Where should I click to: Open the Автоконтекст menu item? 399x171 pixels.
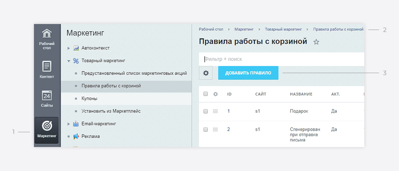pos(95,48)
